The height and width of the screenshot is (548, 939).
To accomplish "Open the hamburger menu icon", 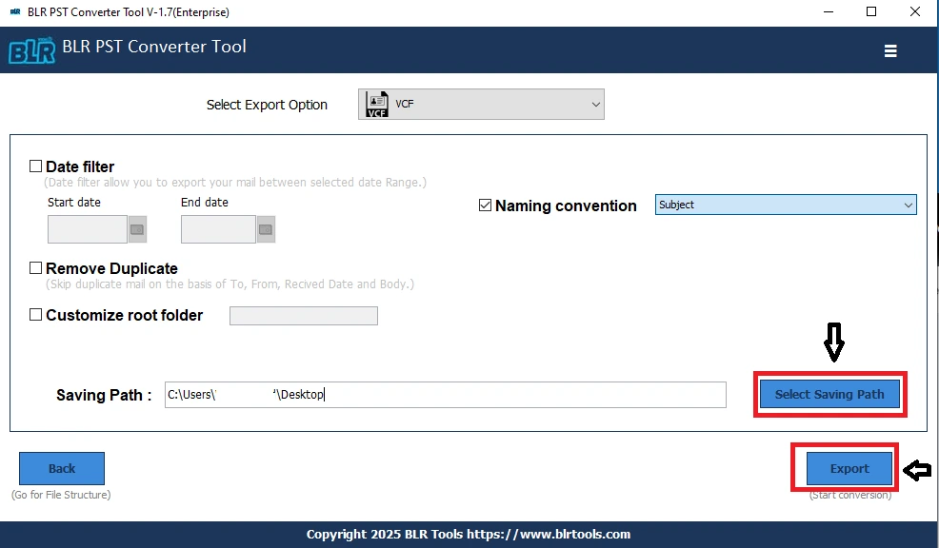I will coord(890,51).
